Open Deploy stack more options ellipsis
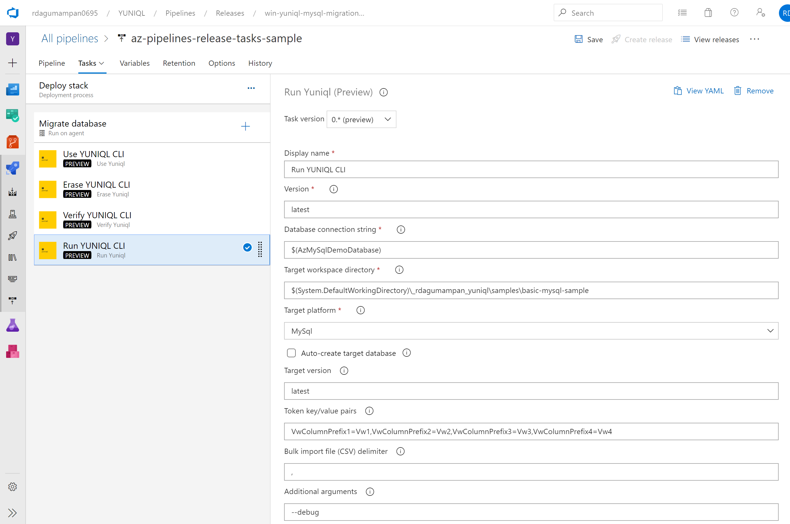Image resolution: width=790 pixels, height=524 pixels. 251,88
